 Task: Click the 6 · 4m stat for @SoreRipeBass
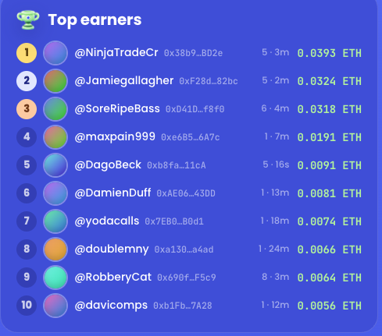275,108
